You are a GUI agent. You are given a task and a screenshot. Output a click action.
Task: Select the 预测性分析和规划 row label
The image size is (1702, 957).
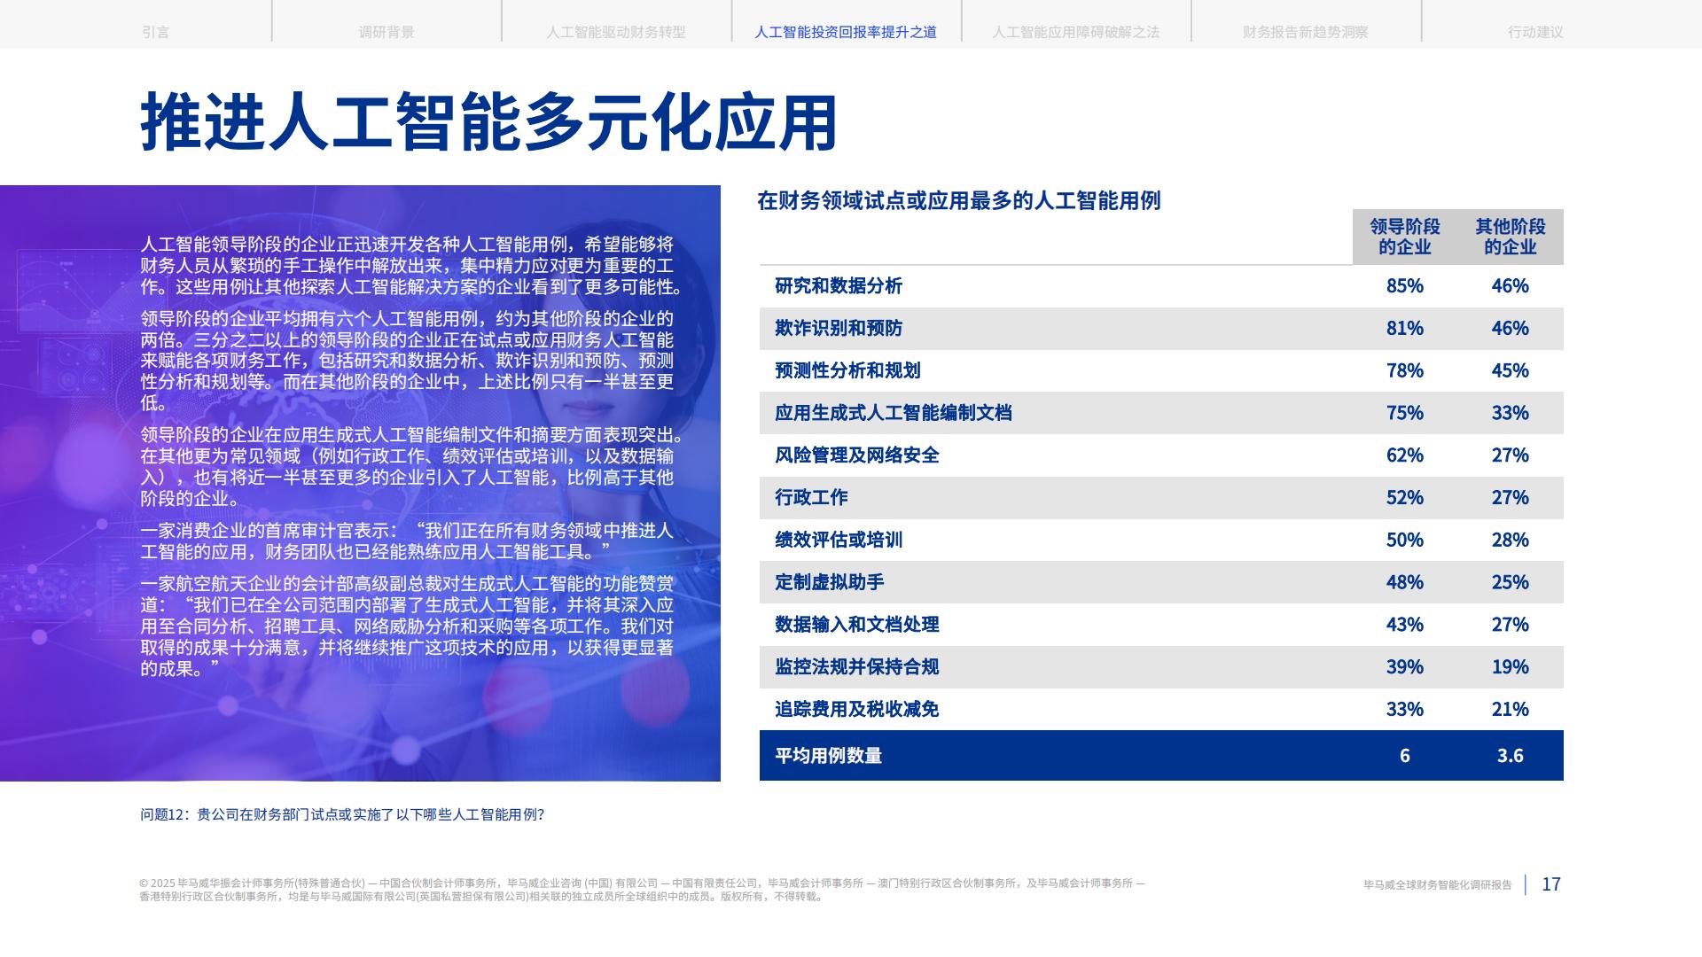coord(847,370)
